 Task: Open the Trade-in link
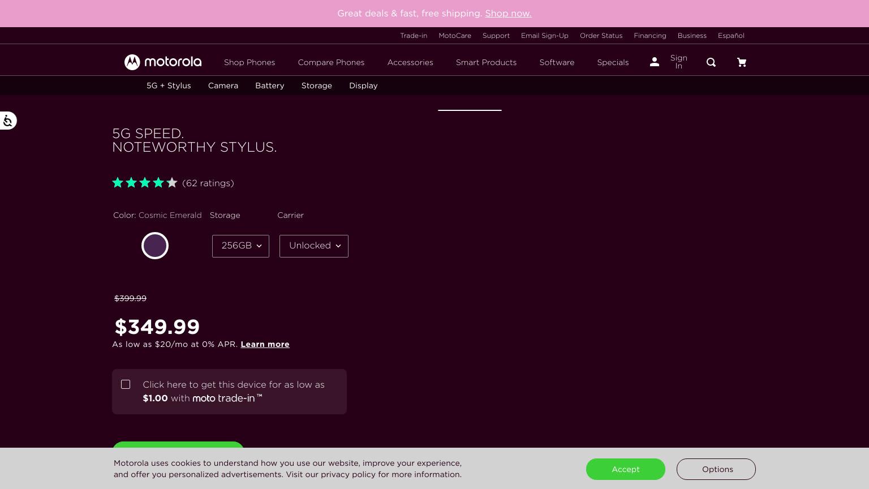(x=414, y=35)
